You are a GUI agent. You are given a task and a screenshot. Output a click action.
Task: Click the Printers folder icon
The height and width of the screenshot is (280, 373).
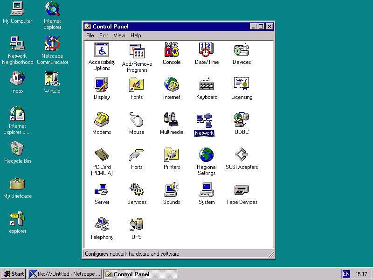coord(172,155)
